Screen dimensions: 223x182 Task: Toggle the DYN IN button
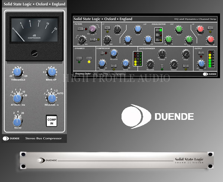point(89,58)
